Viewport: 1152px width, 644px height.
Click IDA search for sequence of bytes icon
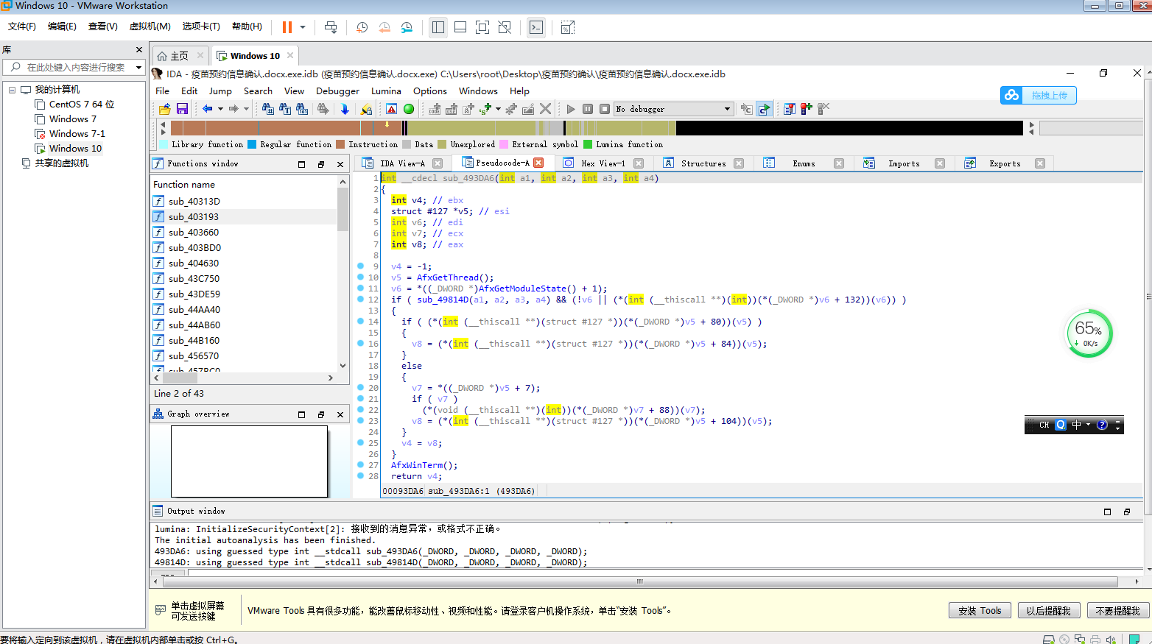[x=302, y=109]
